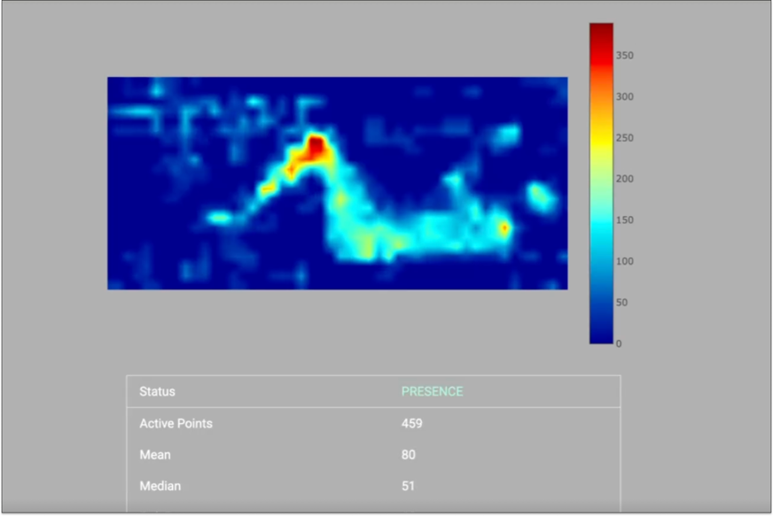
Task: Click the dark blue bottom of the color scale
Action: (x=601, y=335)
